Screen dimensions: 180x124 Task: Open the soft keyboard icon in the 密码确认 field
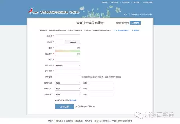(x=78, y=54)
